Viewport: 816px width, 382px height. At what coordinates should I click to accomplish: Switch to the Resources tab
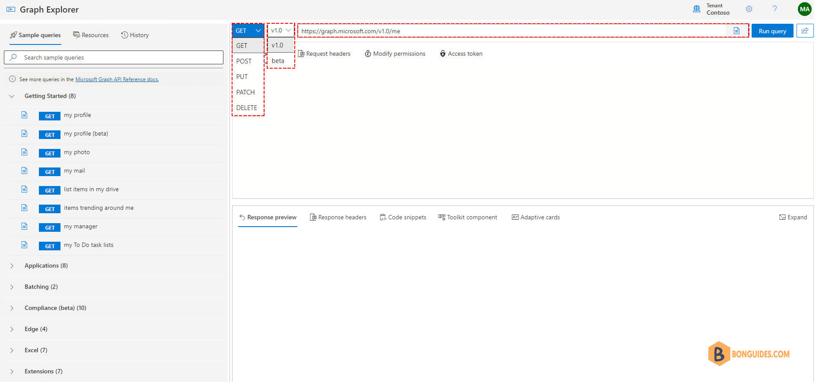click(x=91, y=35)
